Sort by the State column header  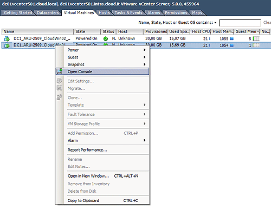click(x=87, y=31)
